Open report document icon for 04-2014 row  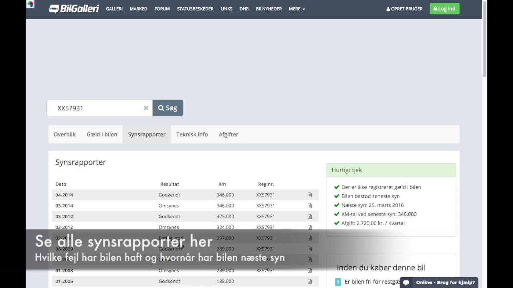click(310, 195)
